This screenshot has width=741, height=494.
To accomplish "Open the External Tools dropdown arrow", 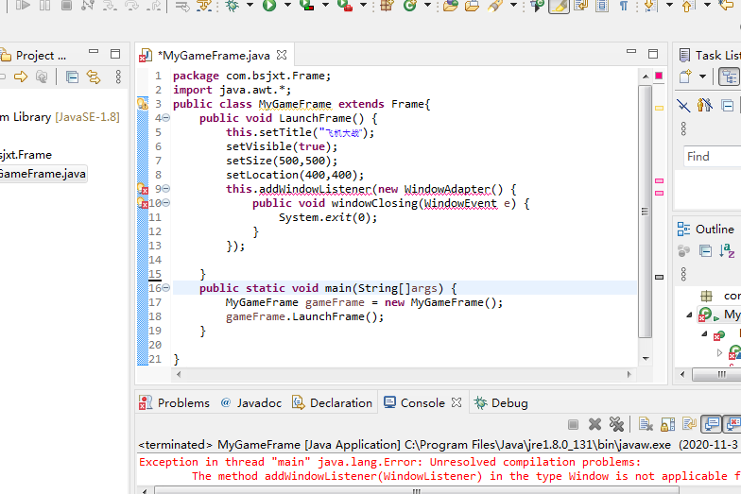I will (363, 6).
